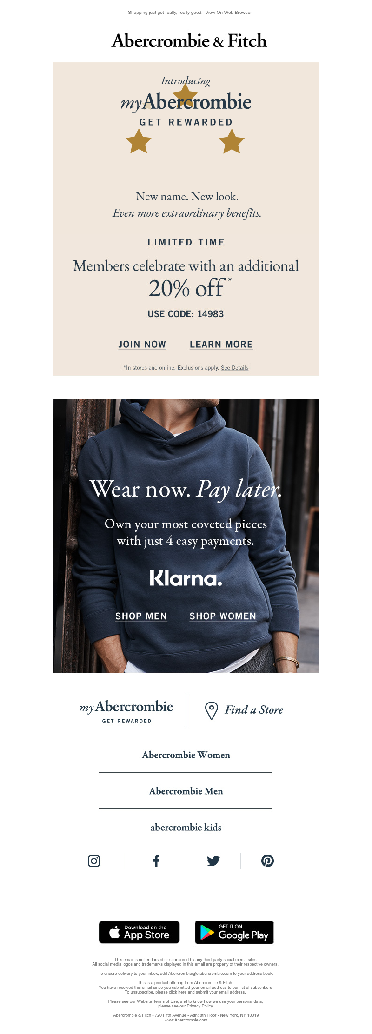Select SHOP WOMEN on the Klarna banner
The height and width of the screenshot is (1034, 372).
click(223, 616)
